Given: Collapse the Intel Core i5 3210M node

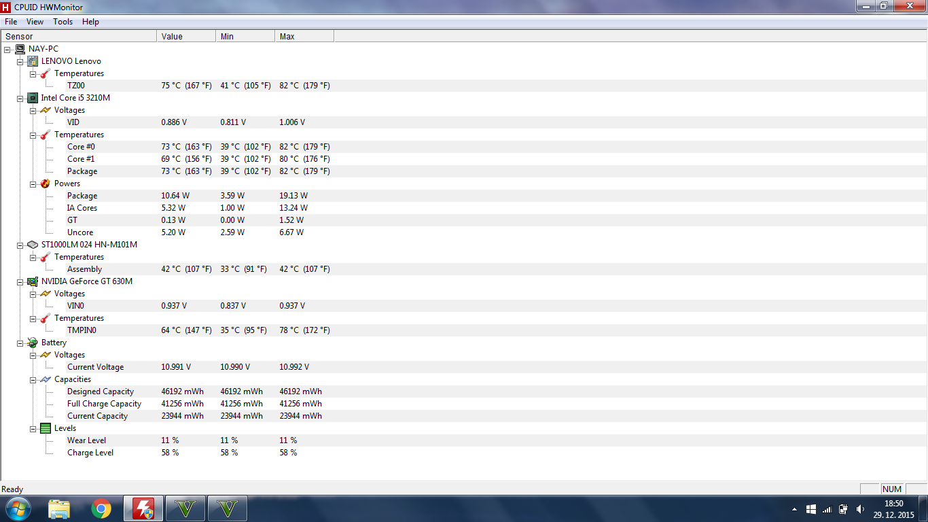Looking at the screenshot, I should point(20,98).
